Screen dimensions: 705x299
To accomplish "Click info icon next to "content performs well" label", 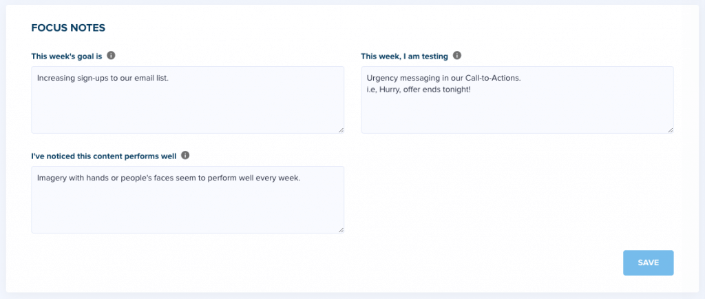I will (x=185, y=156).
